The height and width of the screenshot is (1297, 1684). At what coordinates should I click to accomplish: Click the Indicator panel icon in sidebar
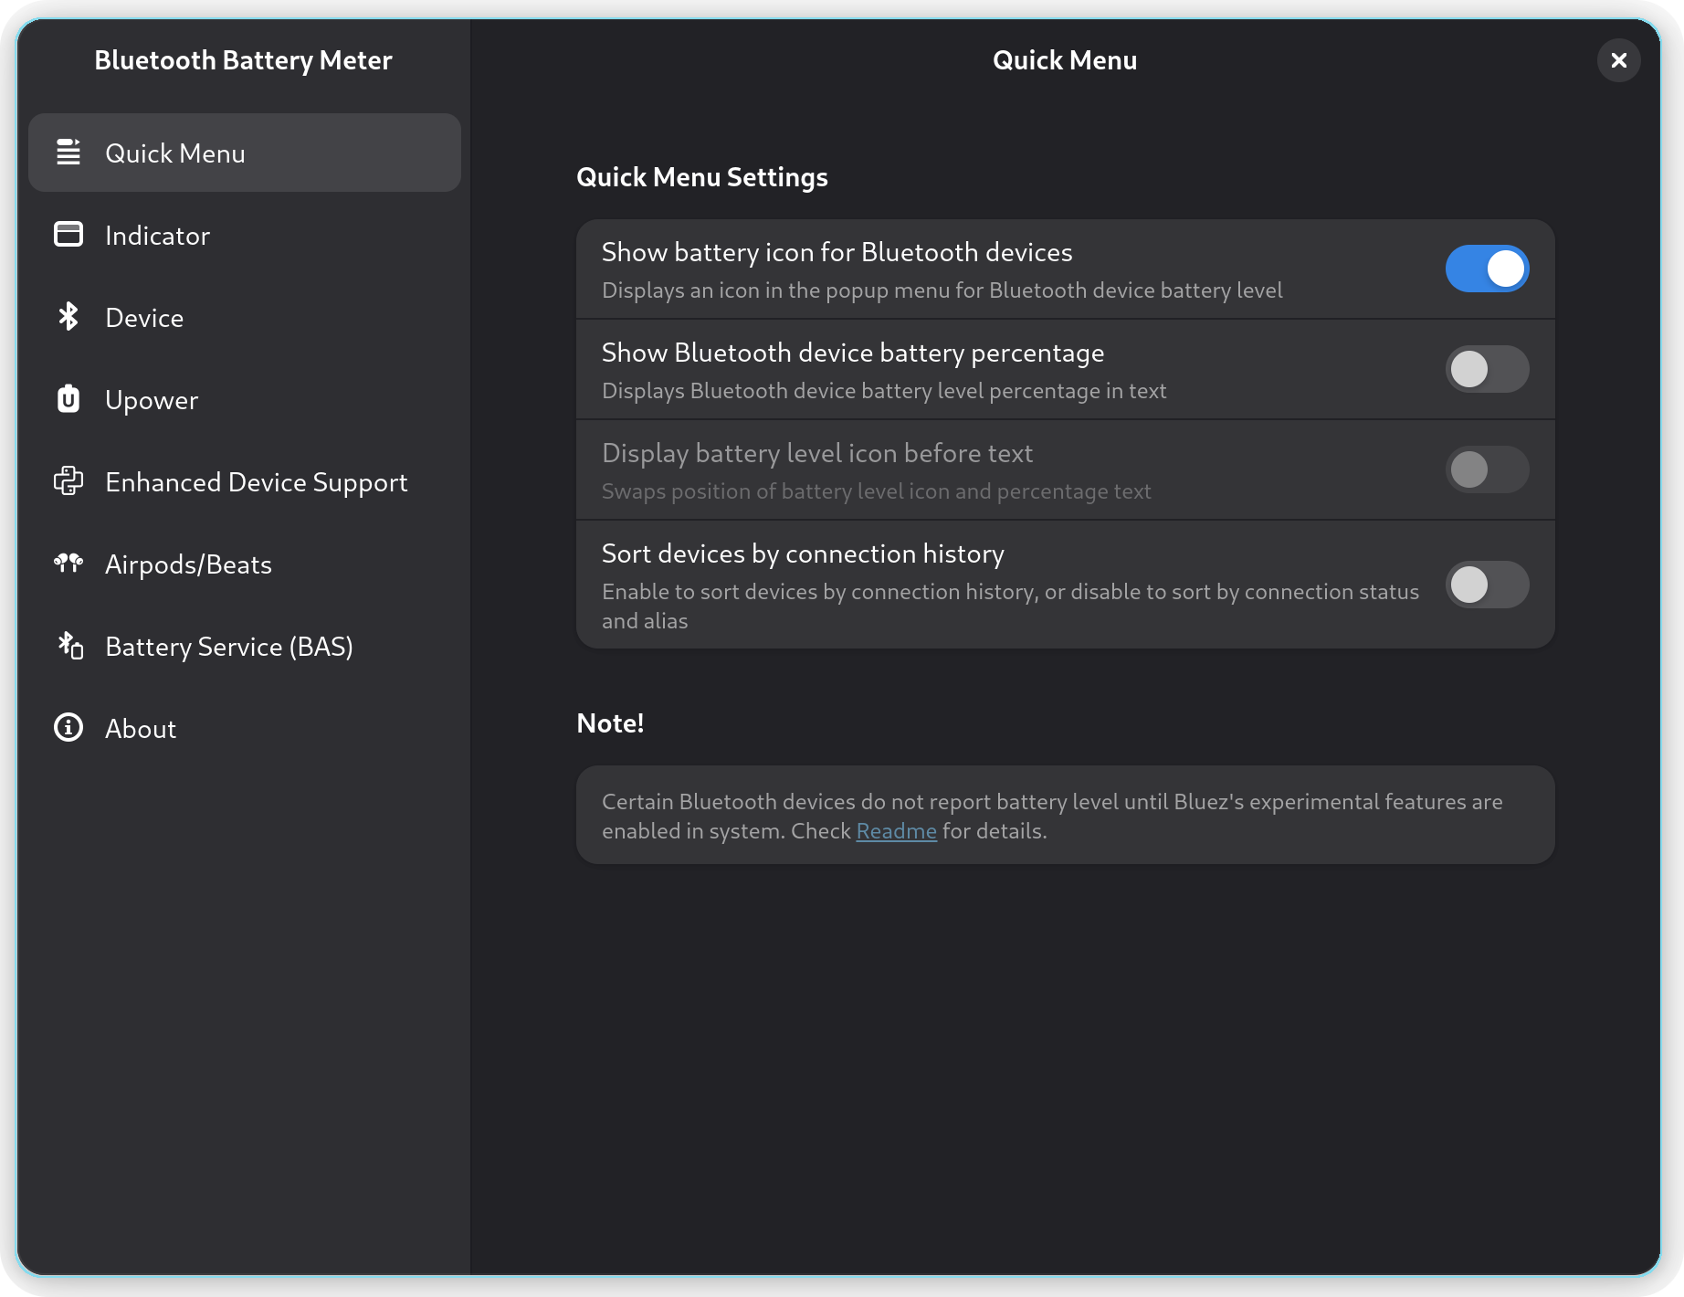click(x=68, y=235)
